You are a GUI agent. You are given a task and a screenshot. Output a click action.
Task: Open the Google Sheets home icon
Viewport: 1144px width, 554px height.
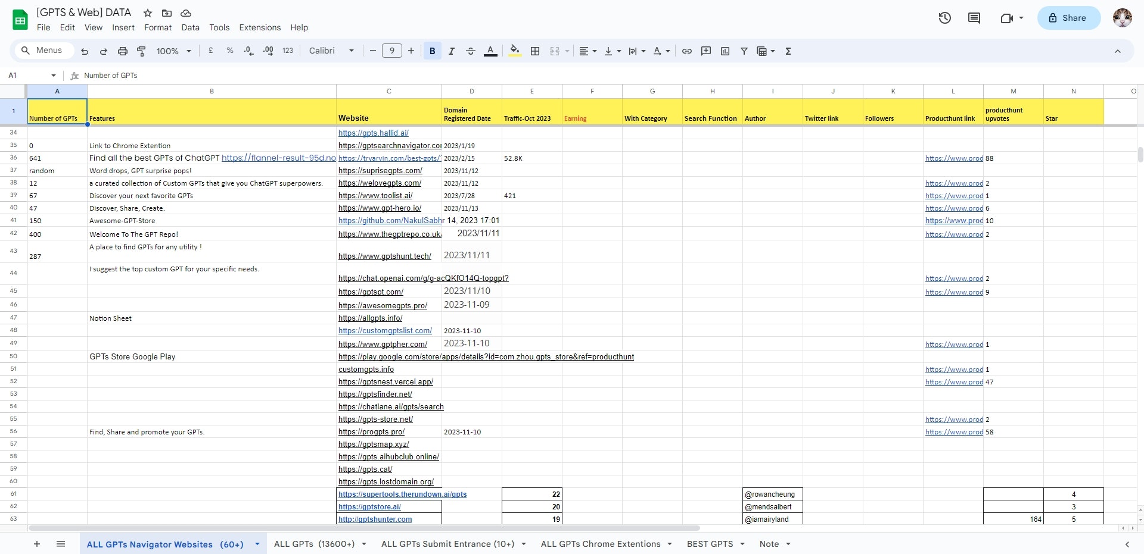pos(20,20)
